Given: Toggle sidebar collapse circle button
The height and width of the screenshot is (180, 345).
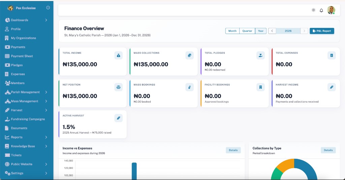Looking at the screenshot, I should [x=48, y=8].
